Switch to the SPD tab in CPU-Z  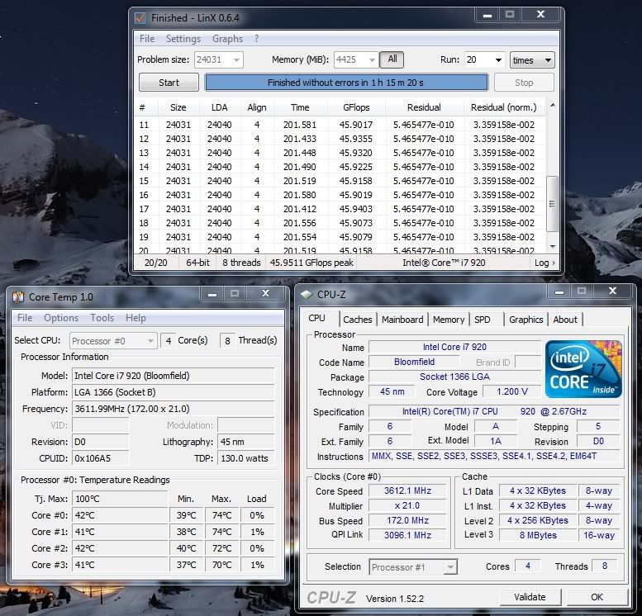pos(483,320)
